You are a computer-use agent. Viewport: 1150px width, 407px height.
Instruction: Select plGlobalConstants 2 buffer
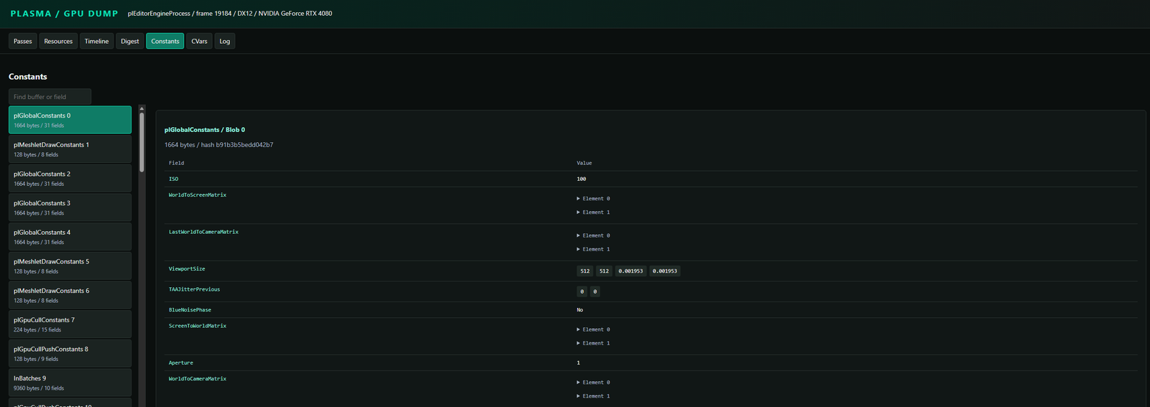pos(70,179)
